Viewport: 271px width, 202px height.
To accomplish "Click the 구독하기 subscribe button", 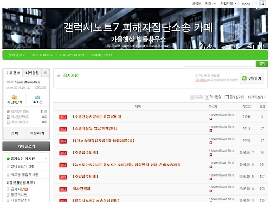I will coord(251,78).
